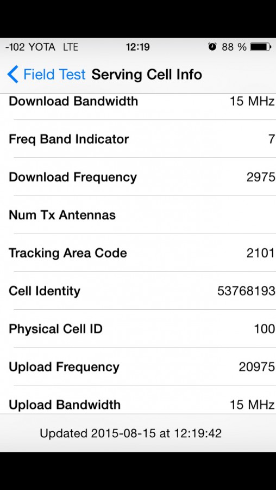Tap the 88 % battery percentage
Screen dimensions: 276x490
tap(234, 47)
